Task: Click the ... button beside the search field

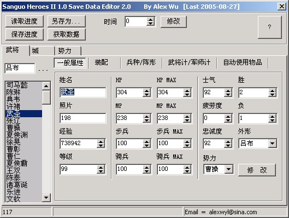Action: (x=43, y=70)
